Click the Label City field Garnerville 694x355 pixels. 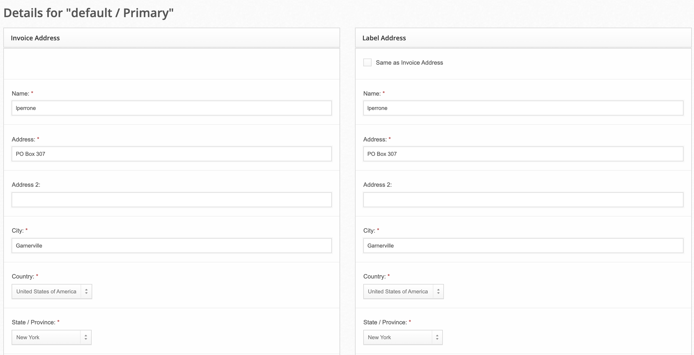coord(523,246)
